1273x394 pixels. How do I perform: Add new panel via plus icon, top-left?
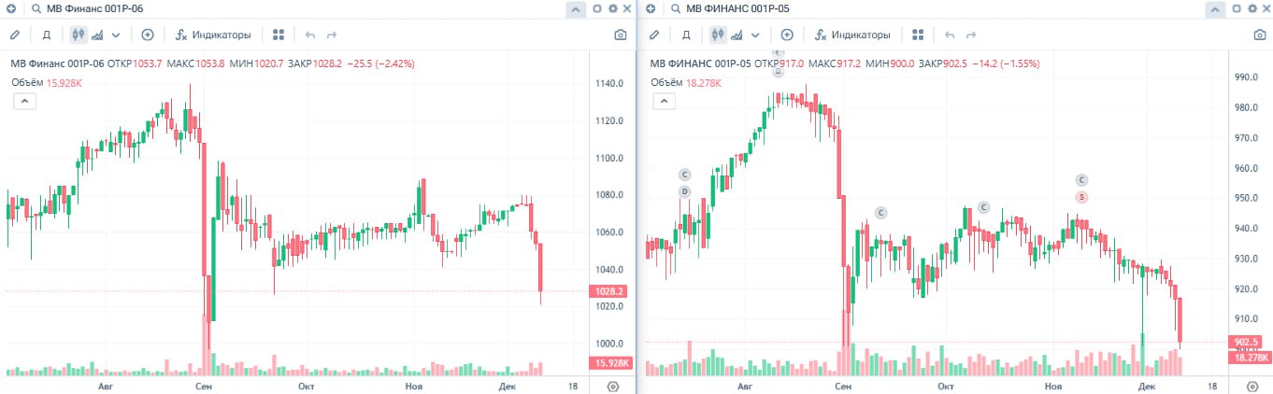(x=10, y=8)
